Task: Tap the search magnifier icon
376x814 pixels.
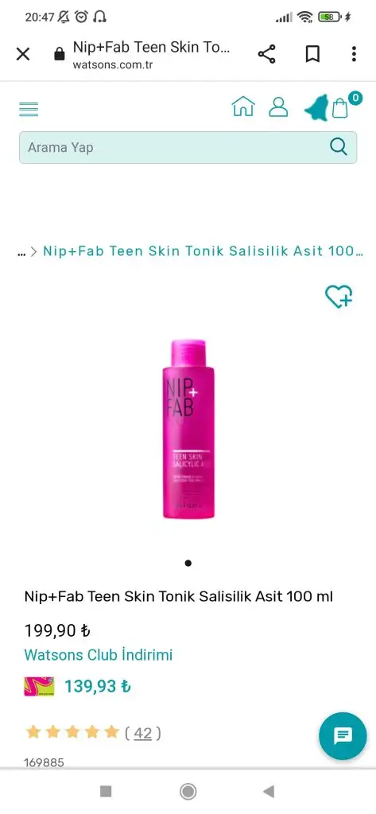Action: 338,147
